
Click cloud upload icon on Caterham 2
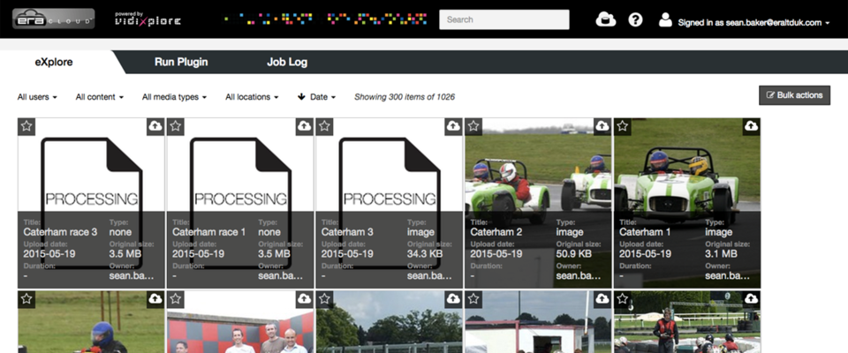[602, 126]
